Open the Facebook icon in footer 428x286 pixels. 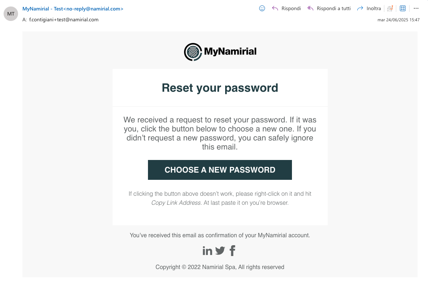click(232, 251)
